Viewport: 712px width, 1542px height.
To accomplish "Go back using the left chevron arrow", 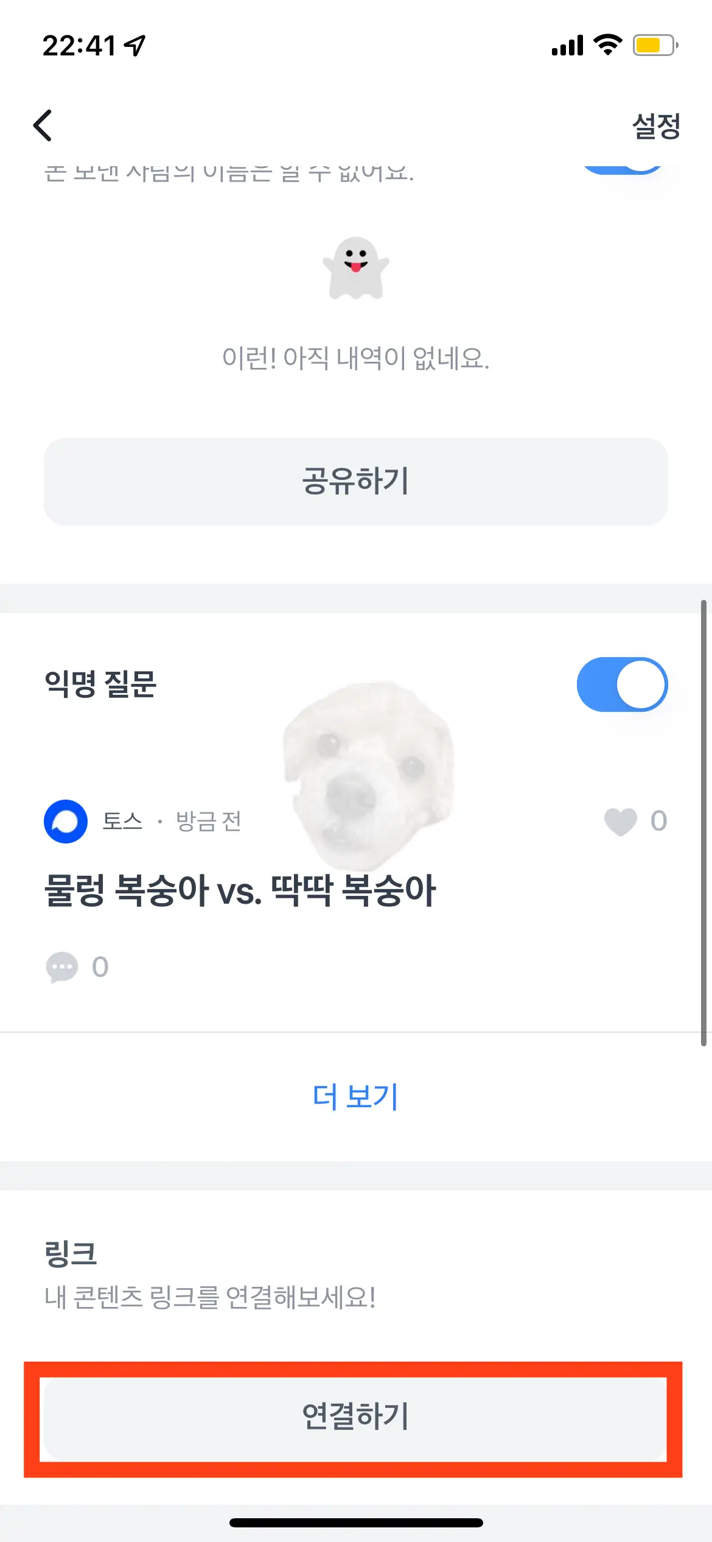I will pyautogui.click(x=43, y=125).
